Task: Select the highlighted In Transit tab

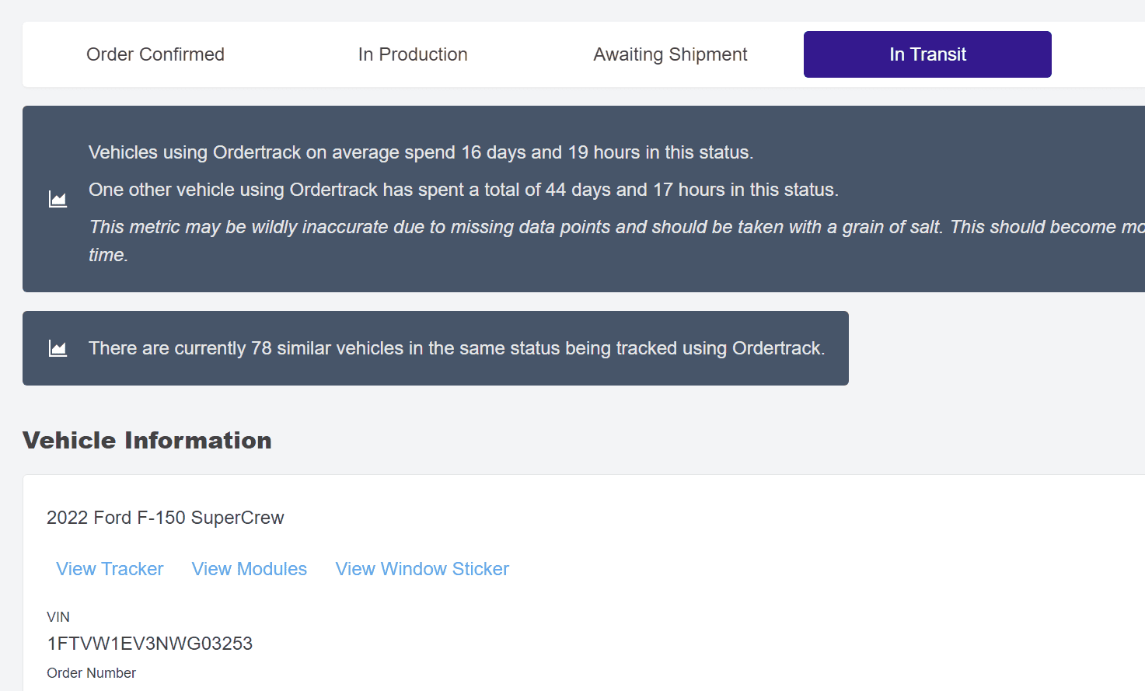Action: [x=927, y=54]
